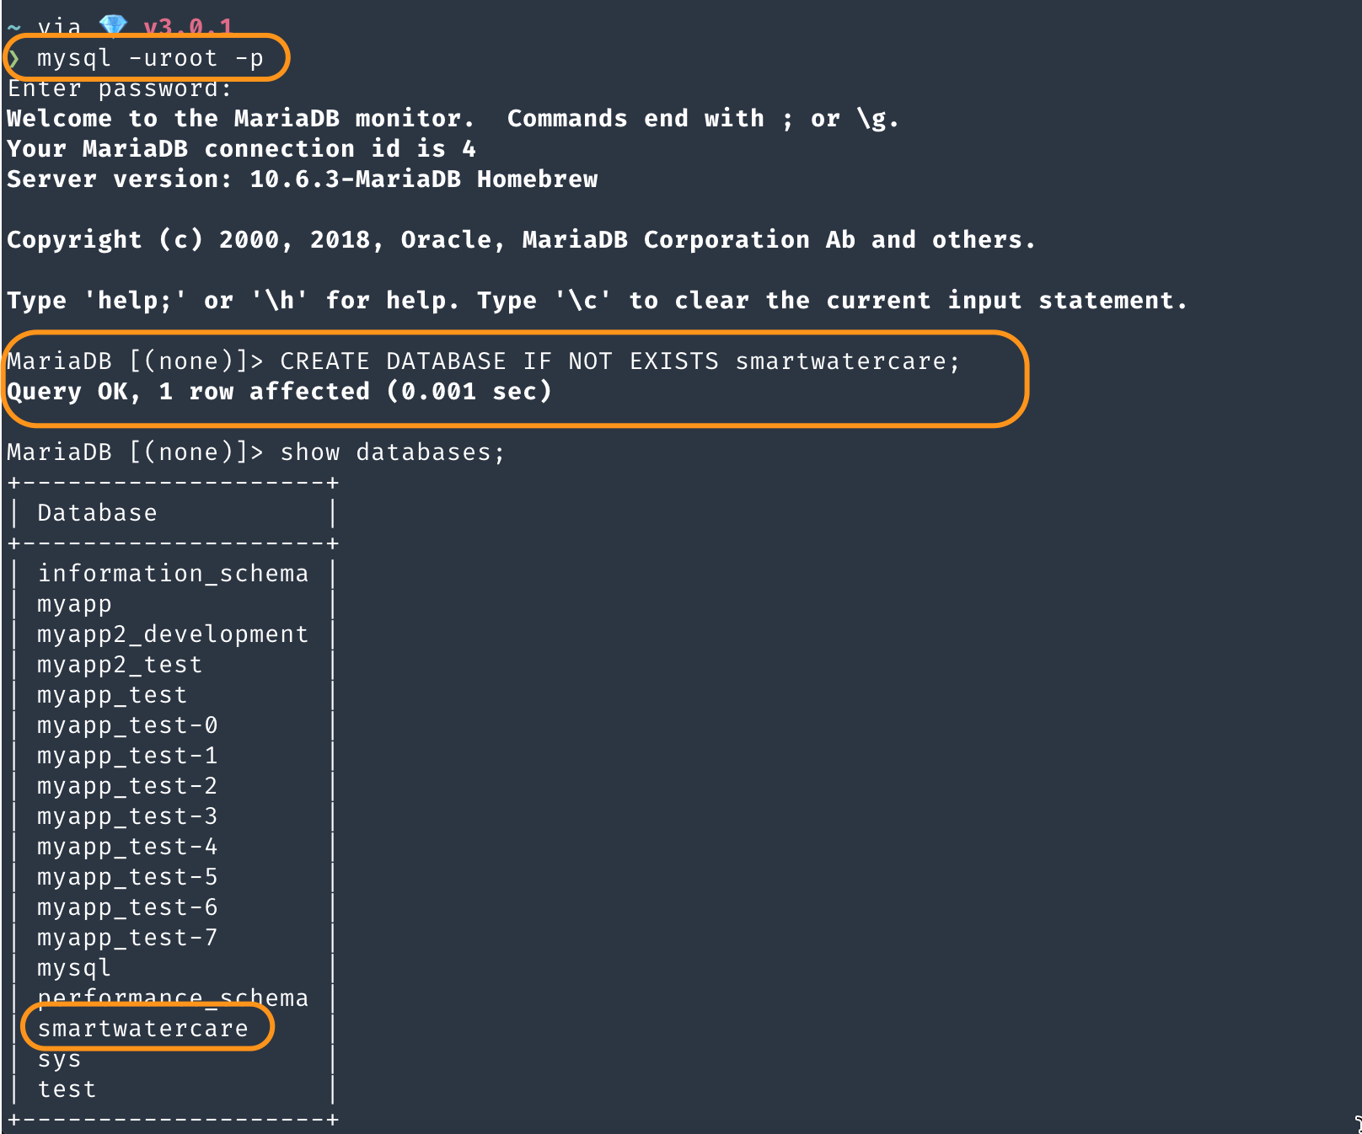Click the diamond Ruby version icon
Image resolution: width=1362 pixels, height=1134 pixels.
point(115,23)
